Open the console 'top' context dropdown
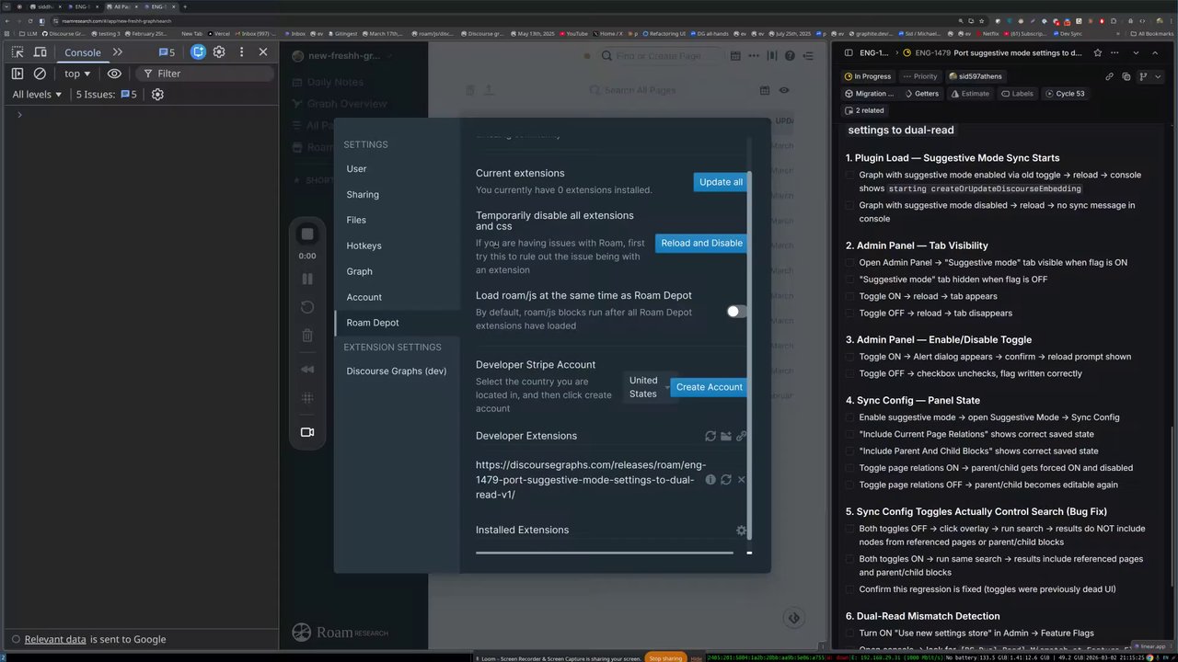 point(77,74)
